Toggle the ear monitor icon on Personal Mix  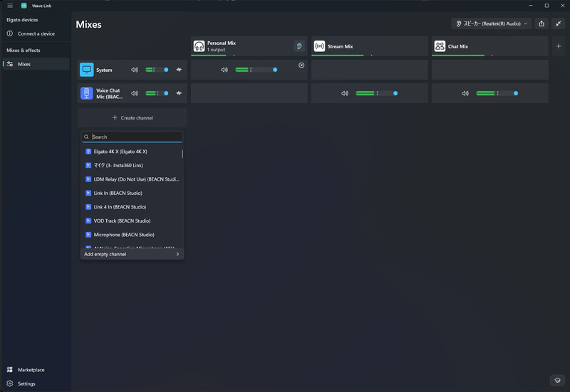[x=299, y=46]
